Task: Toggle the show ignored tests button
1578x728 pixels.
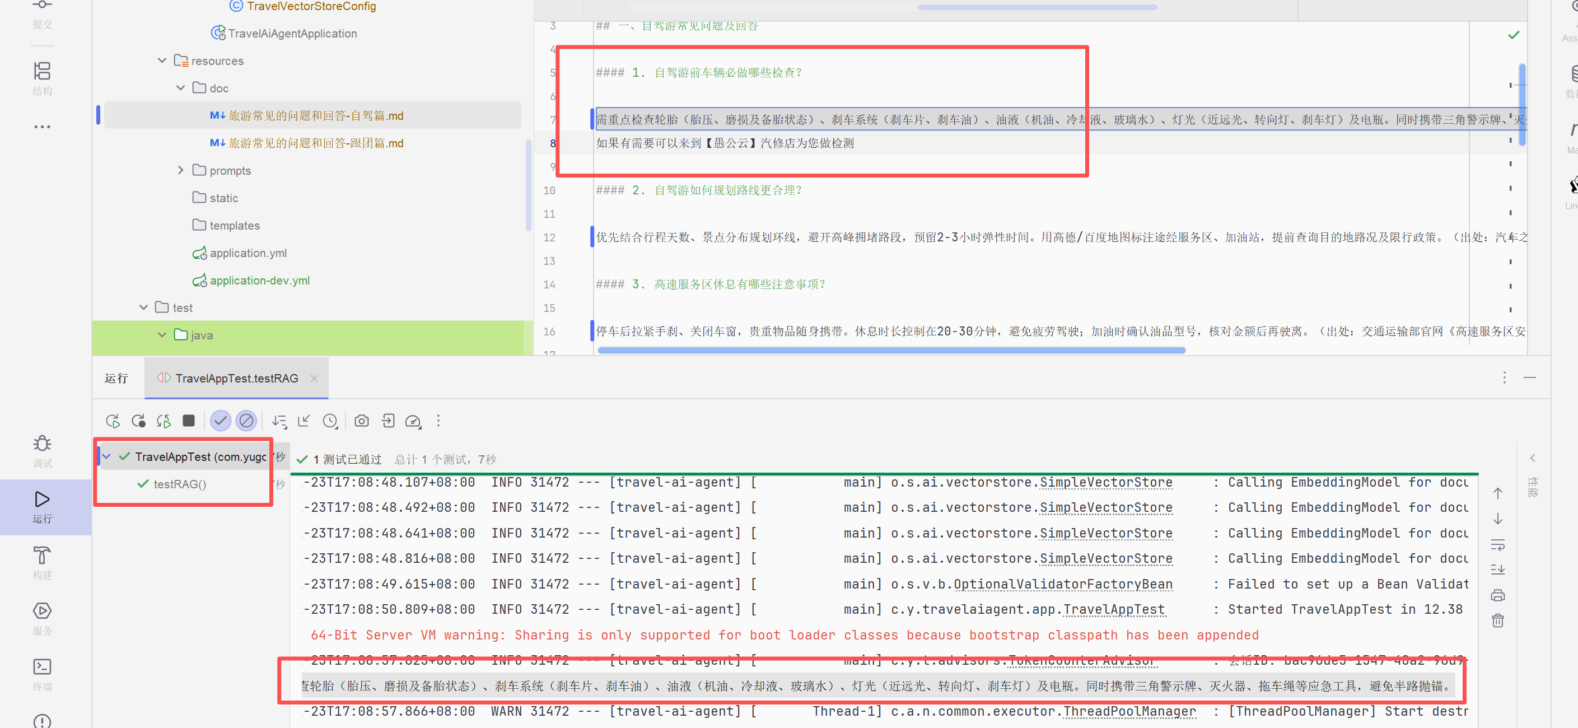Action: coord(246,421)
